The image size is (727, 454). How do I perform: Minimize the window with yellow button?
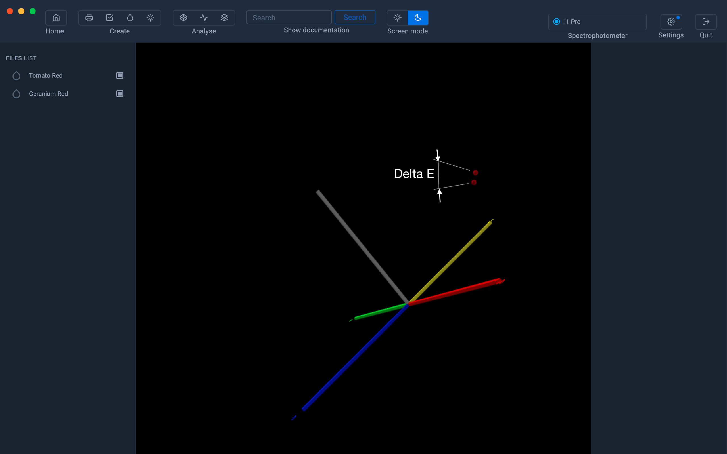click(21, 11)
